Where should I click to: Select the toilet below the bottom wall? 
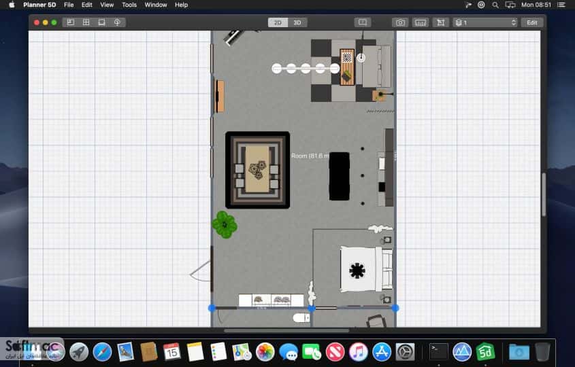[301, 317]
